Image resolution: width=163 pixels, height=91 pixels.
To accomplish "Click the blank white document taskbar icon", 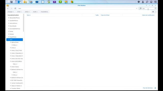I will [x=43, y=2].
